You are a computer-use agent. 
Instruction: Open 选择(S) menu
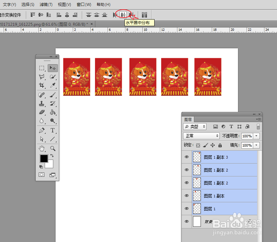[28, 5]
